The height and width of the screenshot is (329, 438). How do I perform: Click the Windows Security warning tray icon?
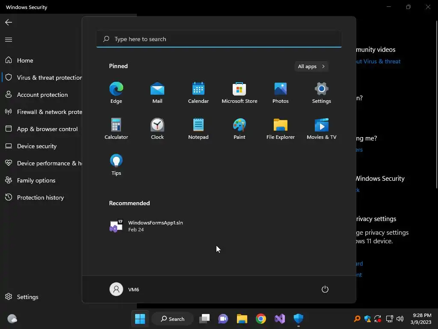pyautogui.click(x=367, y=319)
